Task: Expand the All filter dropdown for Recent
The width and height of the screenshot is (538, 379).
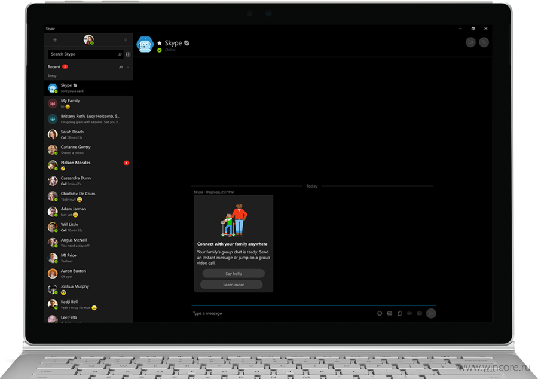Action: 124,67
